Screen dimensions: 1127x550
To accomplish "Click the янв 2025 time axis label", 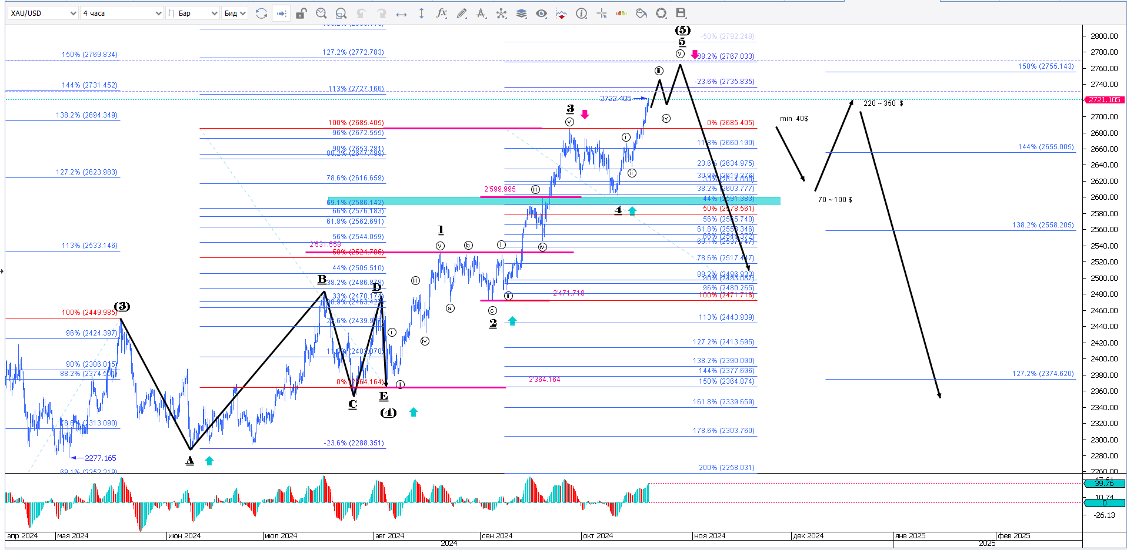I will click(x=910, y=536).
